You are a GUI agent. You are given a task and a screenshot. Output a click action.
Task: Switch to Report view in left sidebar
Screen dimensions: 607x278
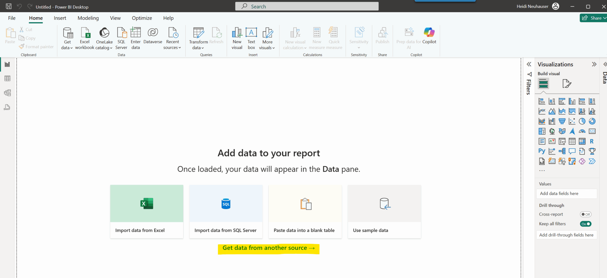click(7, 64)
